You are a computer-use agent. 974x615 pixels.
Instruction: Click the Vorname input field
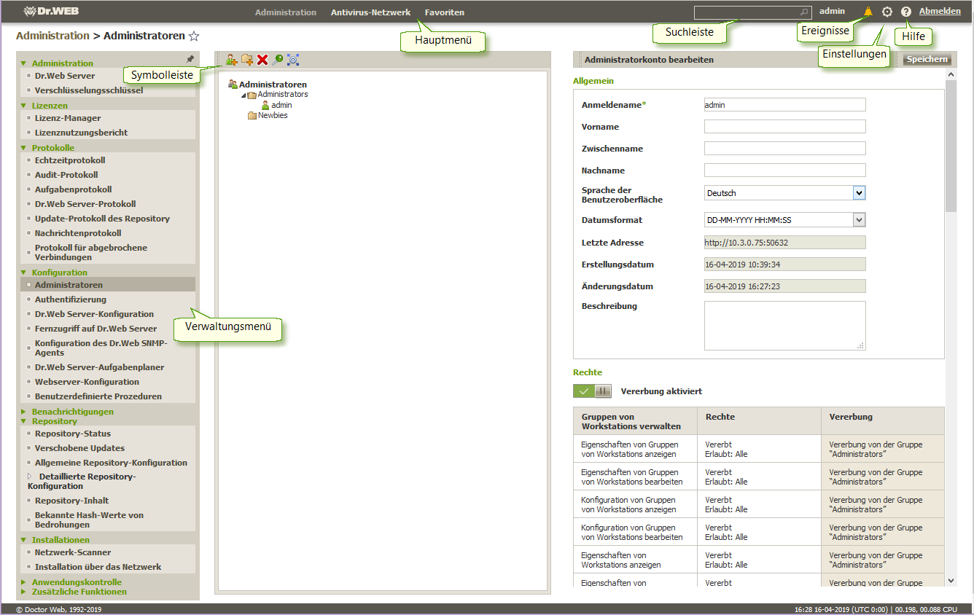tap(784, 127)
